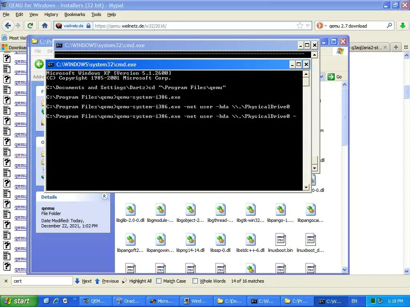Enable the Whole Words checkbox
Screen dimensions: 410x307
coord(195,281)
